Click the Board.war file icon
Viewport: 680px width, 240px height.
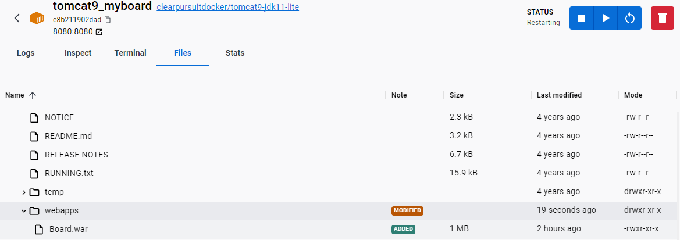pos(39,229)
